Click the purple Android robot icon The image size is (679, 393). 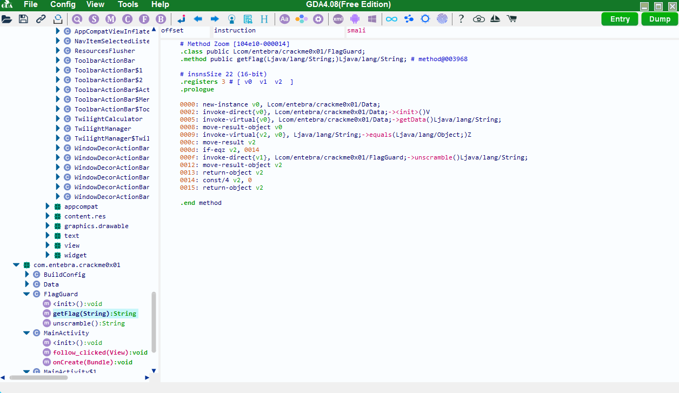click(x=355, y=19)
